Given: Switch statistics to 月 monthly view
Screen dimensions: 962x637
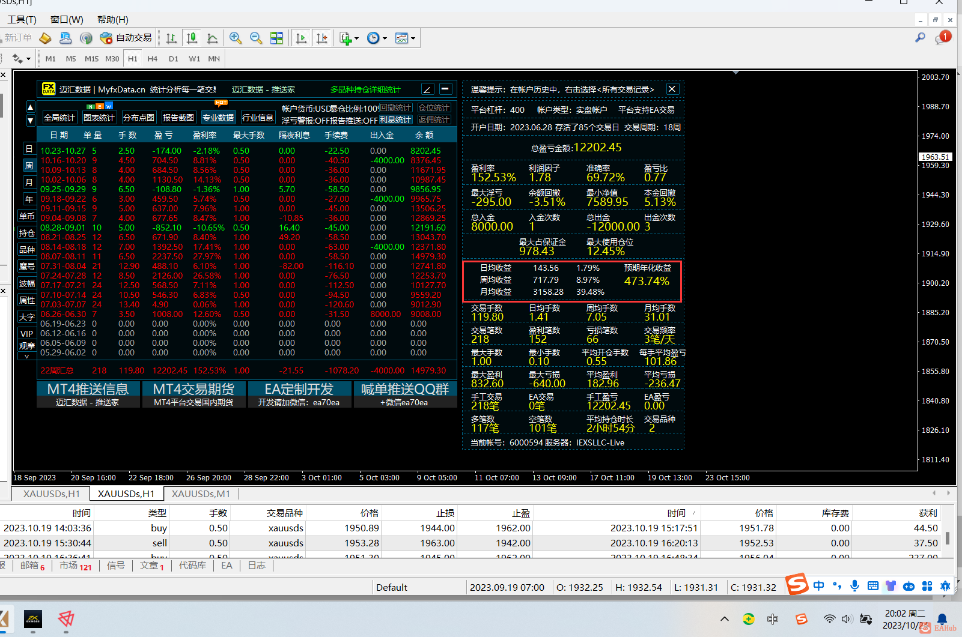Looking at the screenshot, I should tap(29, 182).
